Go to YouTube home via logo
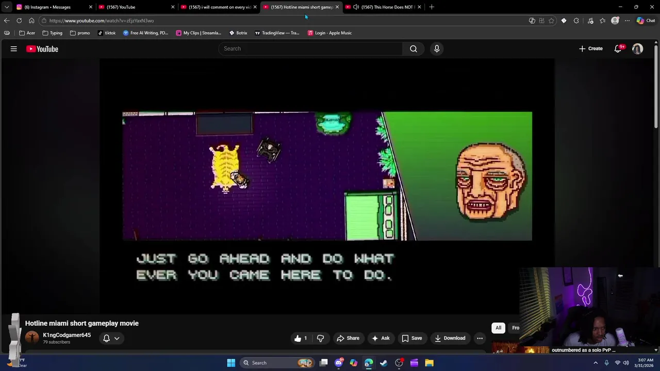 [x=42, y=49]
